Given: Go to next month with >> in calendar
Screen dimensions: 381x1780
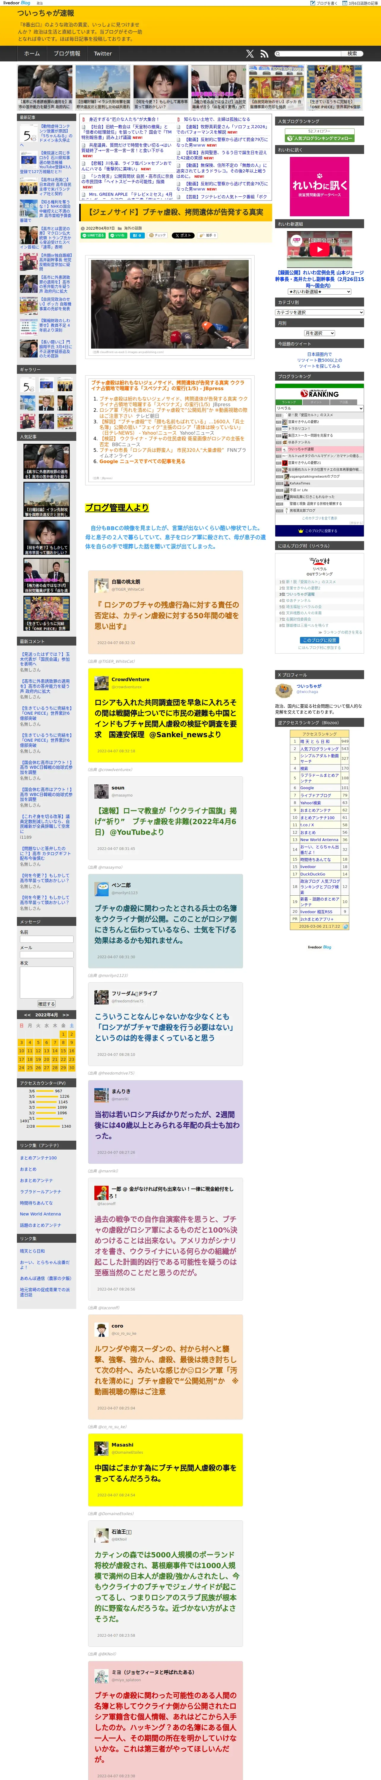Looking at the screenshot, I should (x=66, y=1015).
